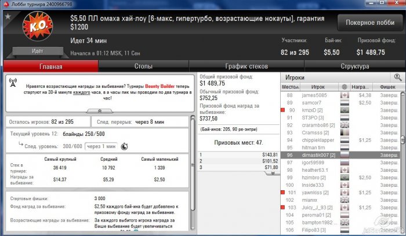Select player row hitman tim
This screenshot has height=236, width=406.
(x=340, y=147)
